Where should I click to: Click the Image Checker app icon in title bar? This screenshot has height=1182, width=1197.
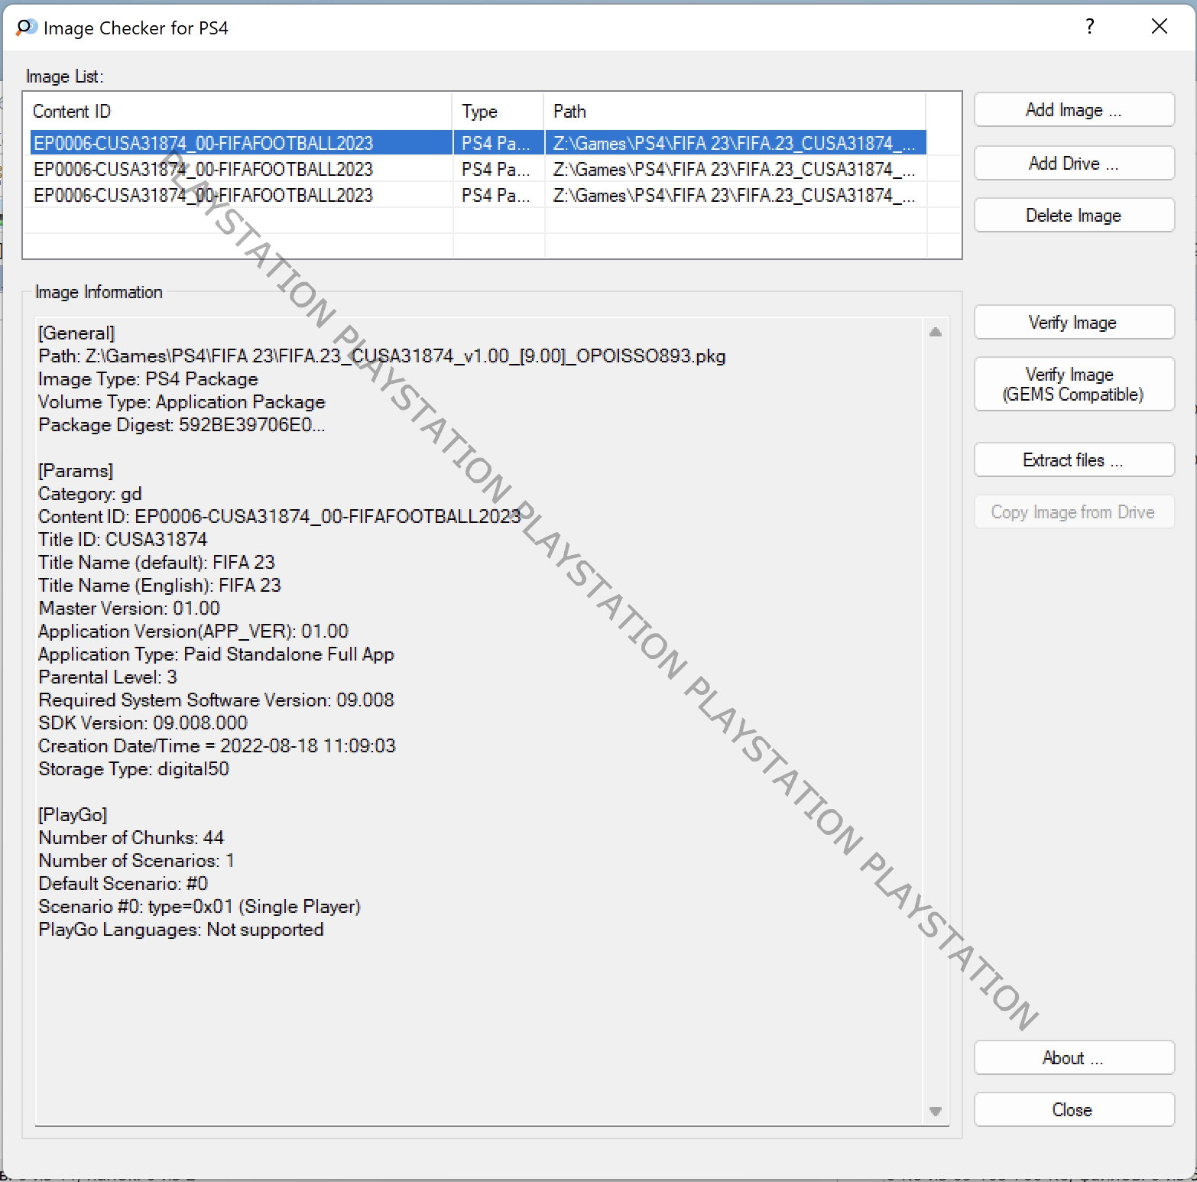tap(26, 28)
